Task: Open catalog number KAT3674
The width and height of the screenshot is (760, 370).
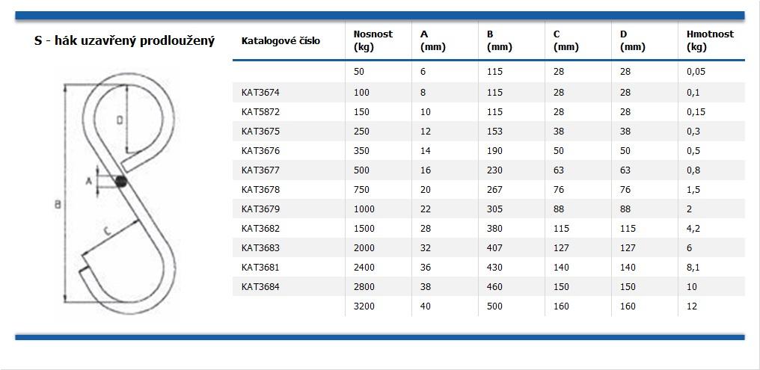Action: pos(259,92)
